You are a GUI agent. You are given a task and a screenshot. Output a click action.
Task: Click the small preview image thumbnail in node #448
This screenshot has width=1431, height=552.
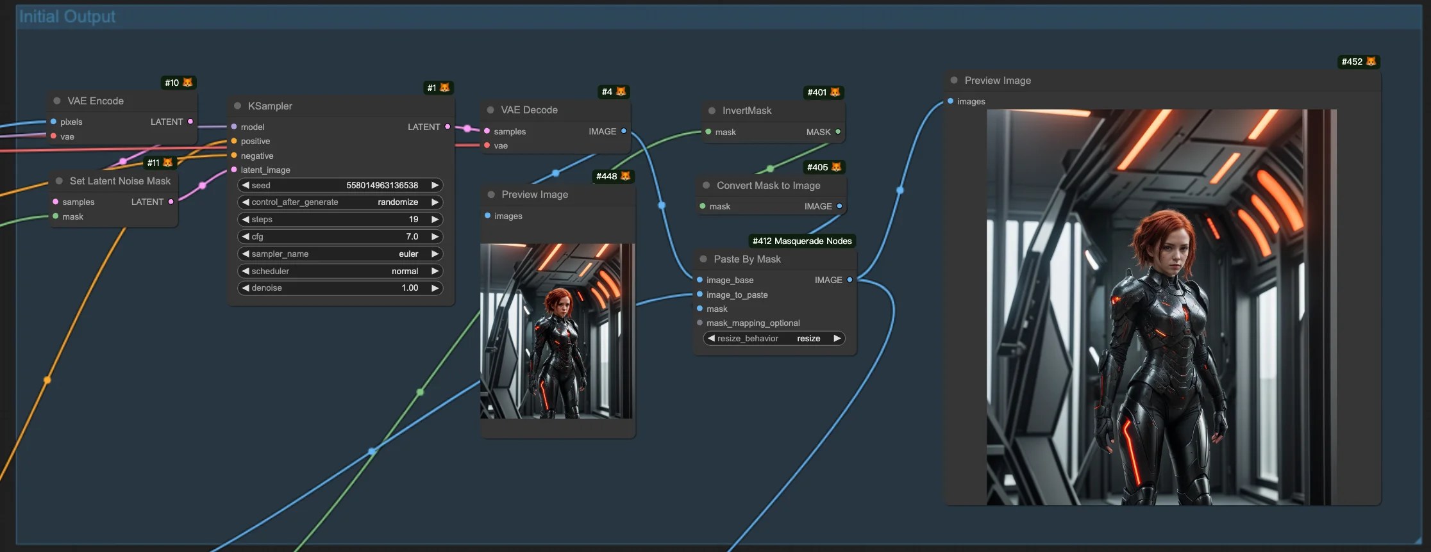(556, 331)
